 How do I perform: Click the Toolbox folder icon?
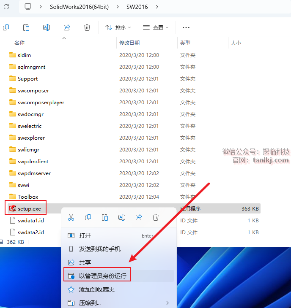coord(13,197)
